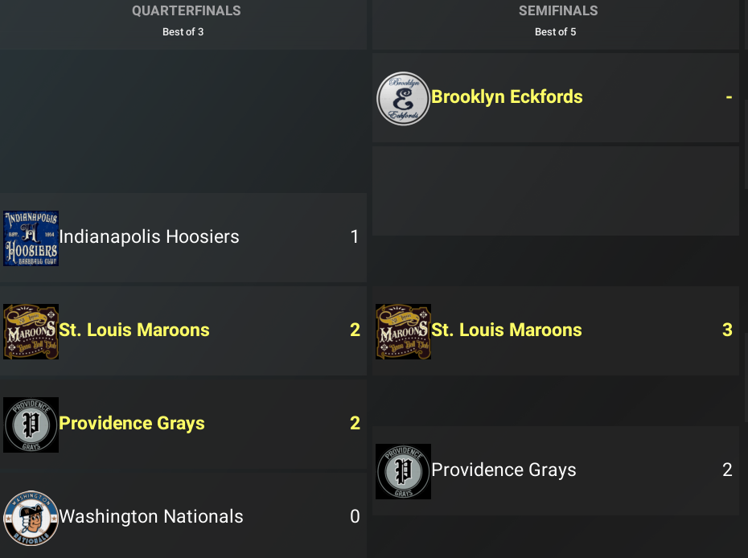Viewport: 748px width, 558px height.
Task: Click the St. Louis Maroons quarterfinals logo
Action: point(31,330)
